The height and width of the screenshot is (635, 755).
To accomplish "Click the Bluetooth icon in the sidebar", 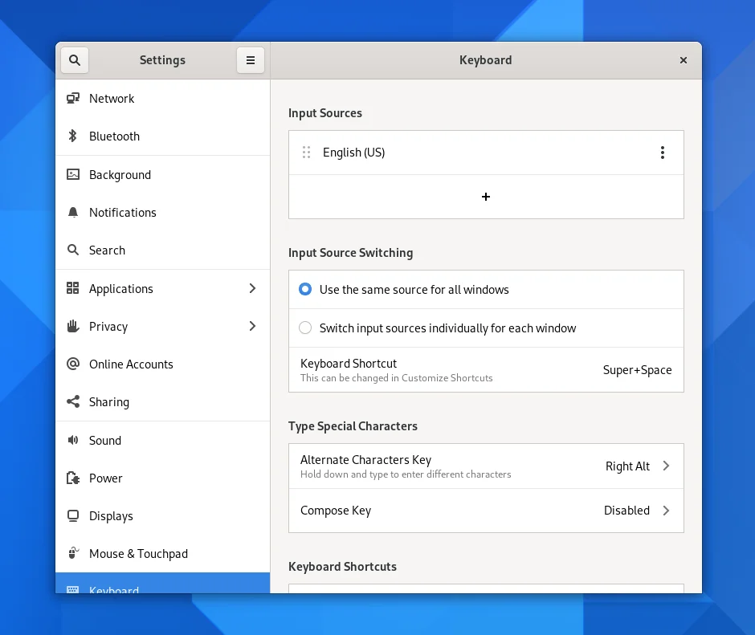I will 73,136.
